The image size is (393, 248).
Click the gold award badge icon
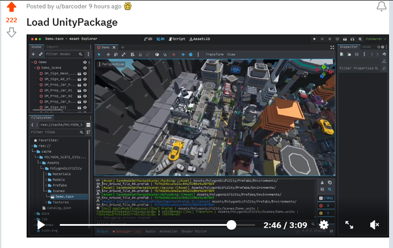coord(128,6)
